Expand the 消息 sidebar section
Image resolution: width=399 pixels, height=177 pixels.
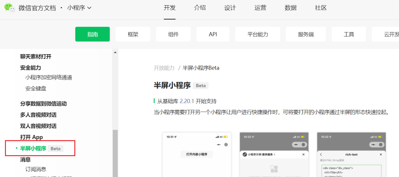[x=25, y=160]
